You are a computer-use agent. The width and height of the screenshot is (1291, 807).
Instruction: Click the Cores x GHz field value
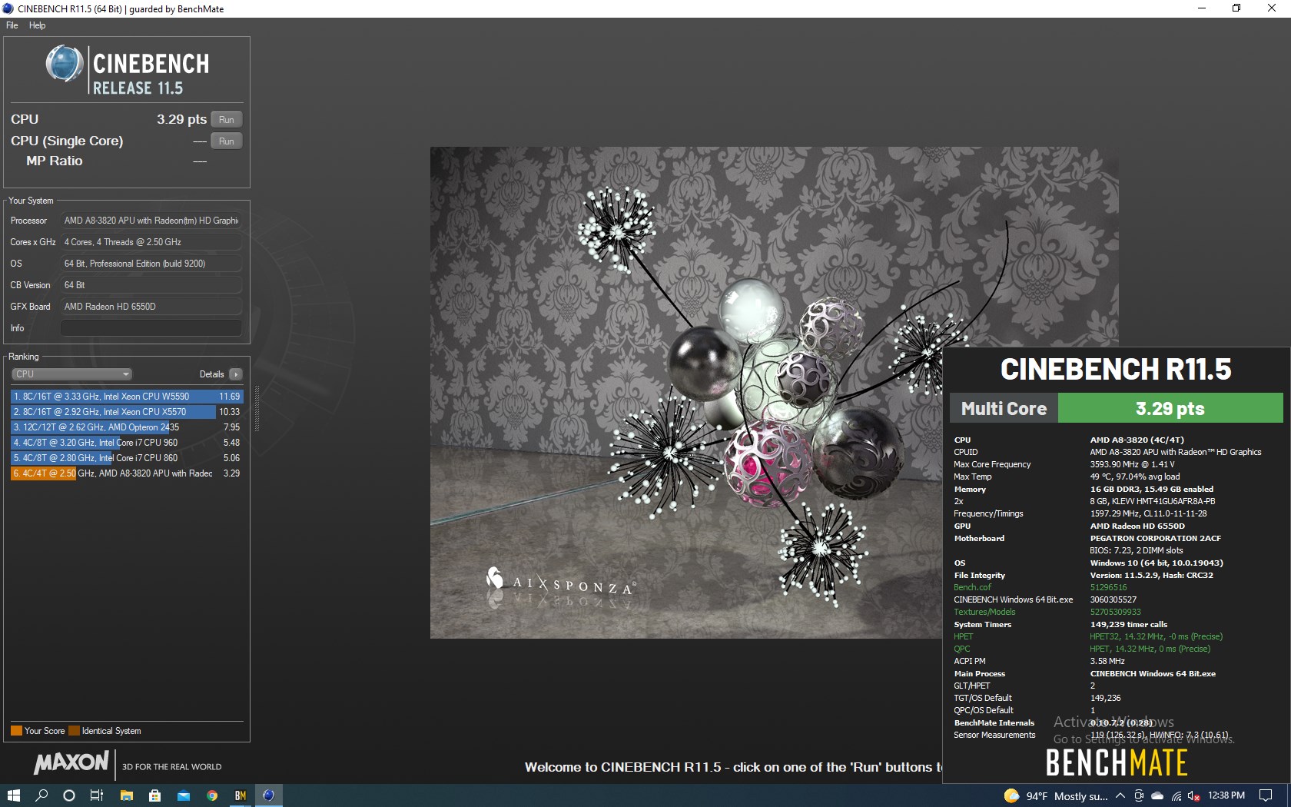[151, 242]
